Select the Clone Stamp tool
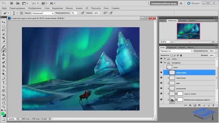 click(4, 54)
